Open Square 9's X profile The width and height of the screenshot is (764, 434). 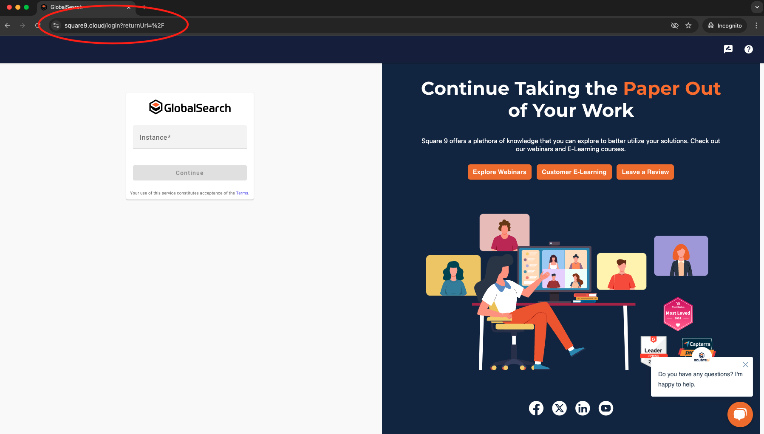tap(559, 408)
